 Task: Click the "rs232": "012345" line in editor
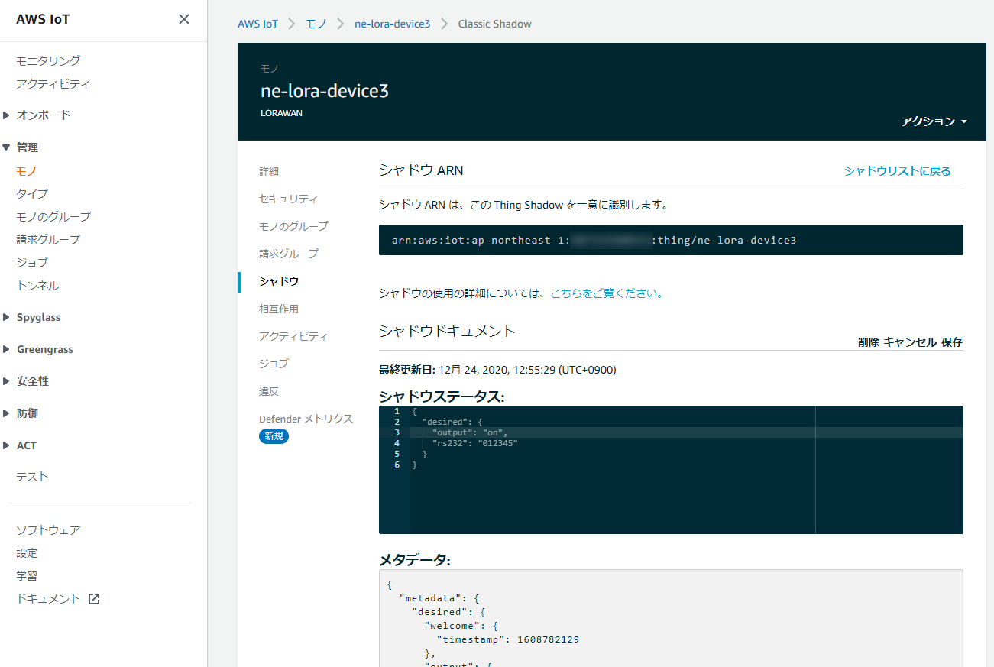coord(474,443)
